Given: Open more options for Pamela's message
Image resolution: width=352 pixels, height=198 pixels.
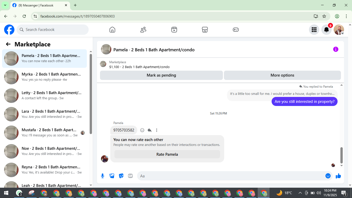Looking at the screenshot, I should [157, 130].
